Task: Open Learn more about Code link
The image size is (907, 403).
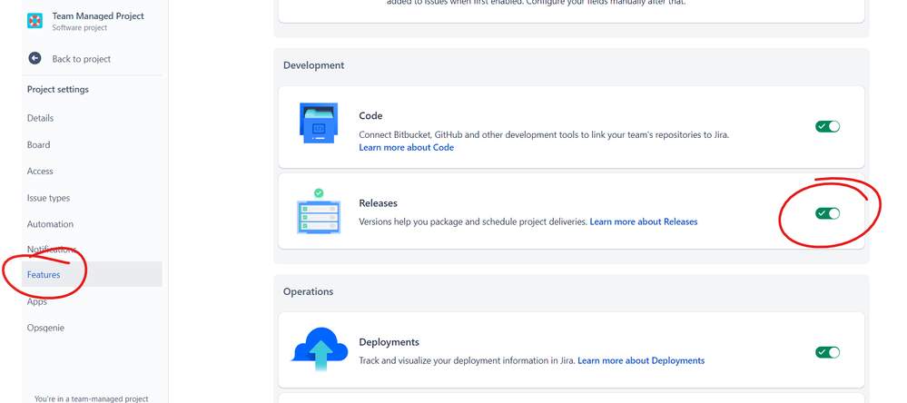Action: 406,147
